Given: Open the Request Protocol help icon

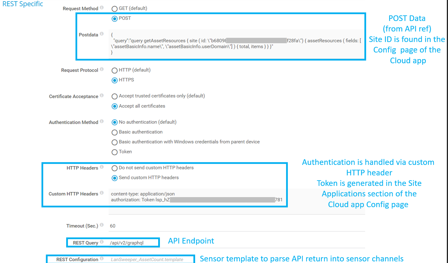Looking at the screenshot, I should (x=102, y=69).
